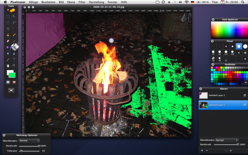Click the Toleranz slider
Viewport: 248px width, 155px height.
29,151
